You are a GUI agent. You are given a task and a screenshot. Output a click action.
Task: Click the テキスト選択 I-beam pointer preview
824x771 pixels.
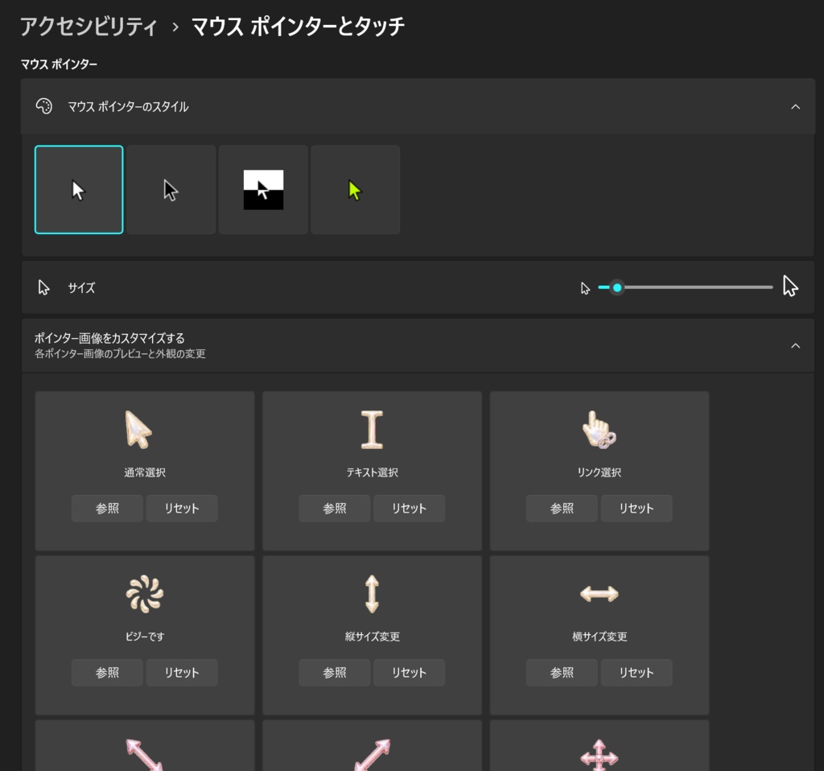pos(372,430)
